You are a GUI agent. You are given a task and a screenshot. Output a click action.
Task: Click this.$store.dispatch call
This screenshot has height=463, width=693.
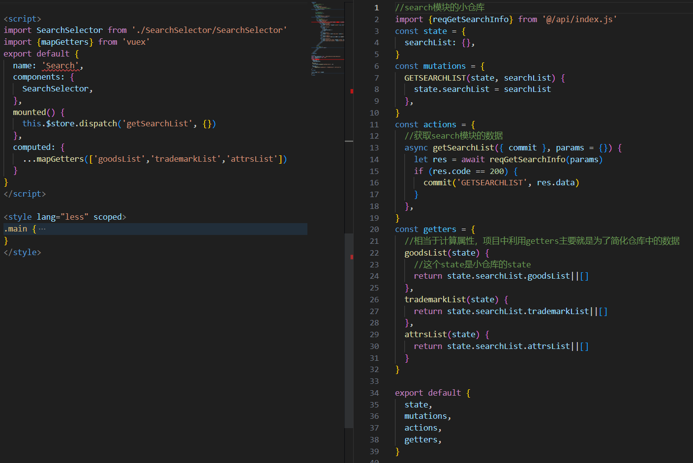pos(70,123)
